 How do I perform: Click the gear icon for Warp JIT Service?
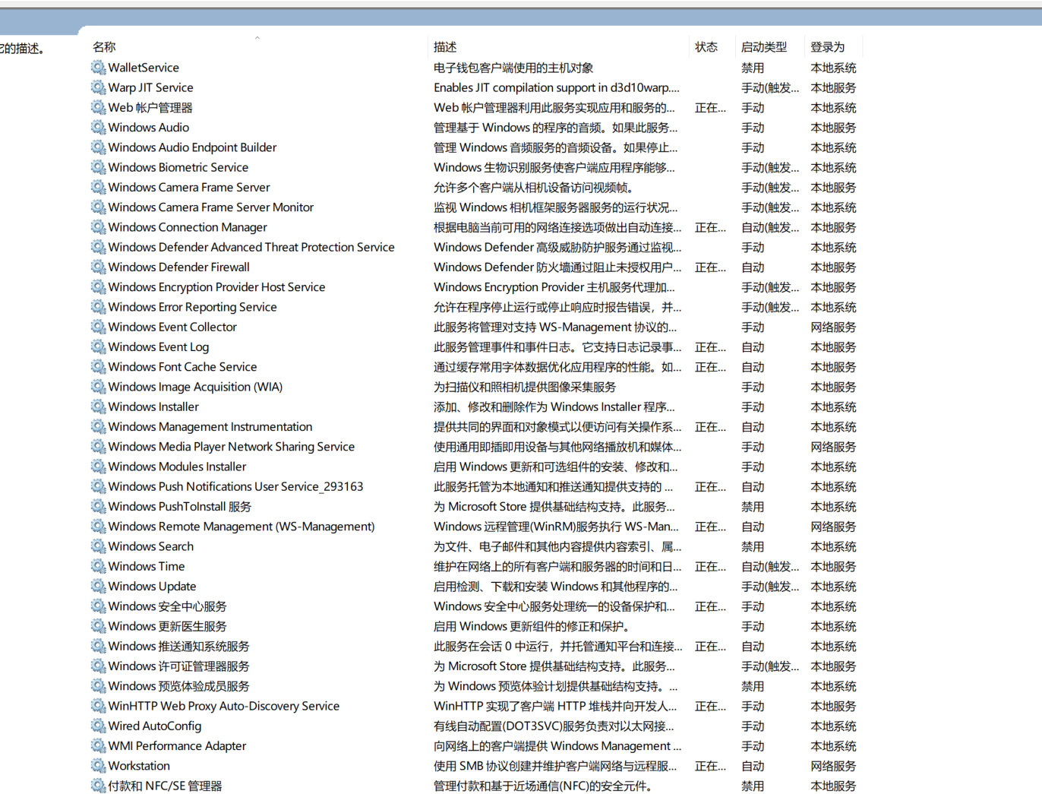click(x=98, y=87)
